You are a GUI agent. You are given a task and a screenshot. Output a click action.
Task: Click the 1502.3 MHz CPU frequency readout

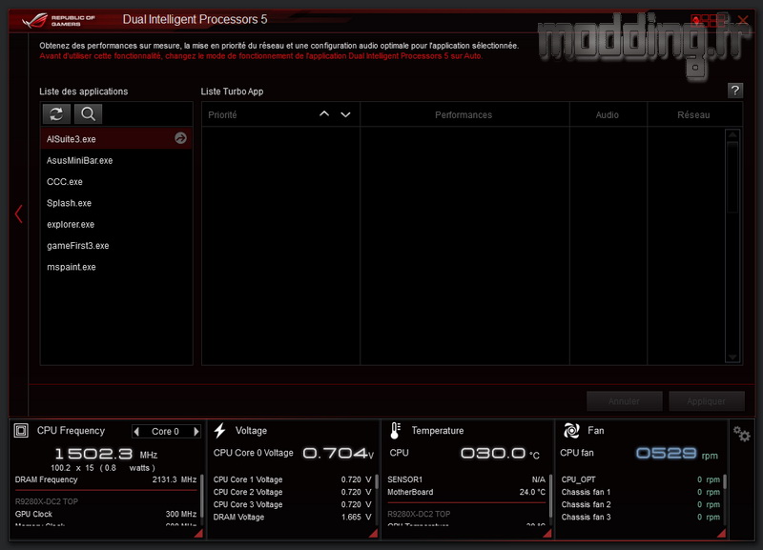coord(106,454)
